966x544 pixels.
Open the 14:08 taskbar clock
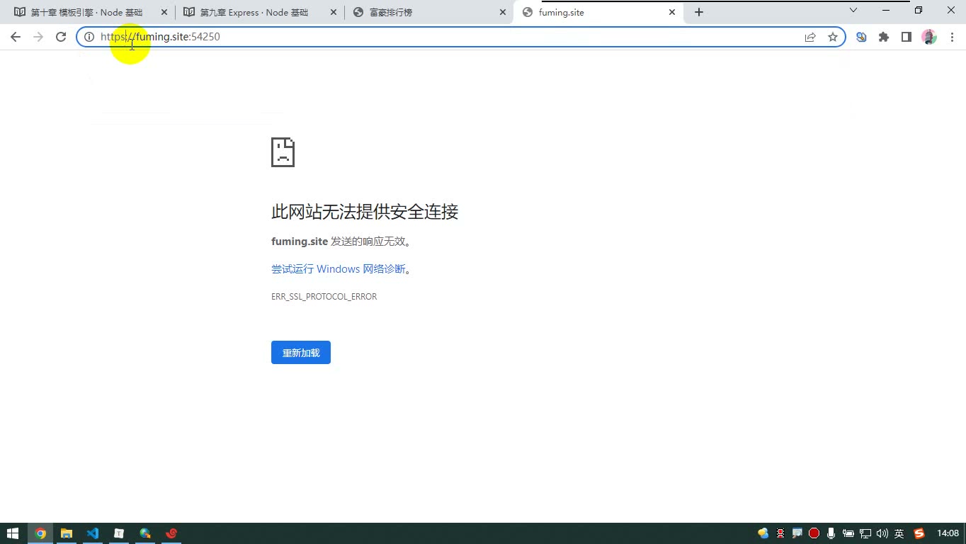948,533
